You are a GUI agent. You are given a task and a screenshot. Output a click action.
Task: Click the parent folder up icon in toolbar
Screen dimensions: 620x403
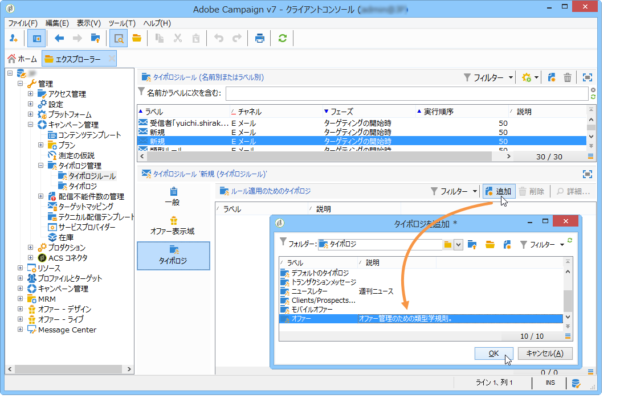95,38
